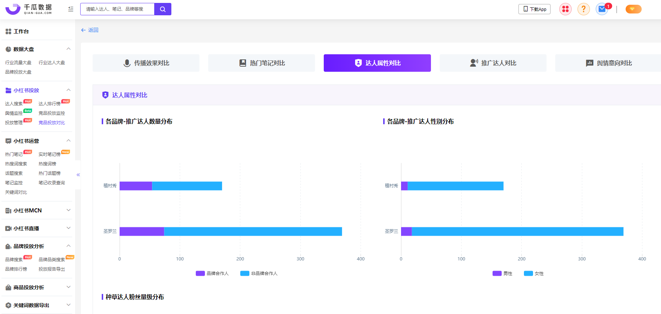
Task: Toggle 品牌合作人 legend series
Action: 212,274
